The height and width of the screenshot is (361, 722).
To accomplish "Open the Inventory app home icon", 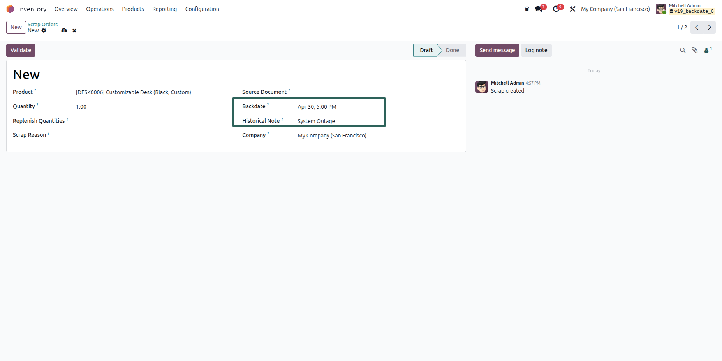I will 10,9.
